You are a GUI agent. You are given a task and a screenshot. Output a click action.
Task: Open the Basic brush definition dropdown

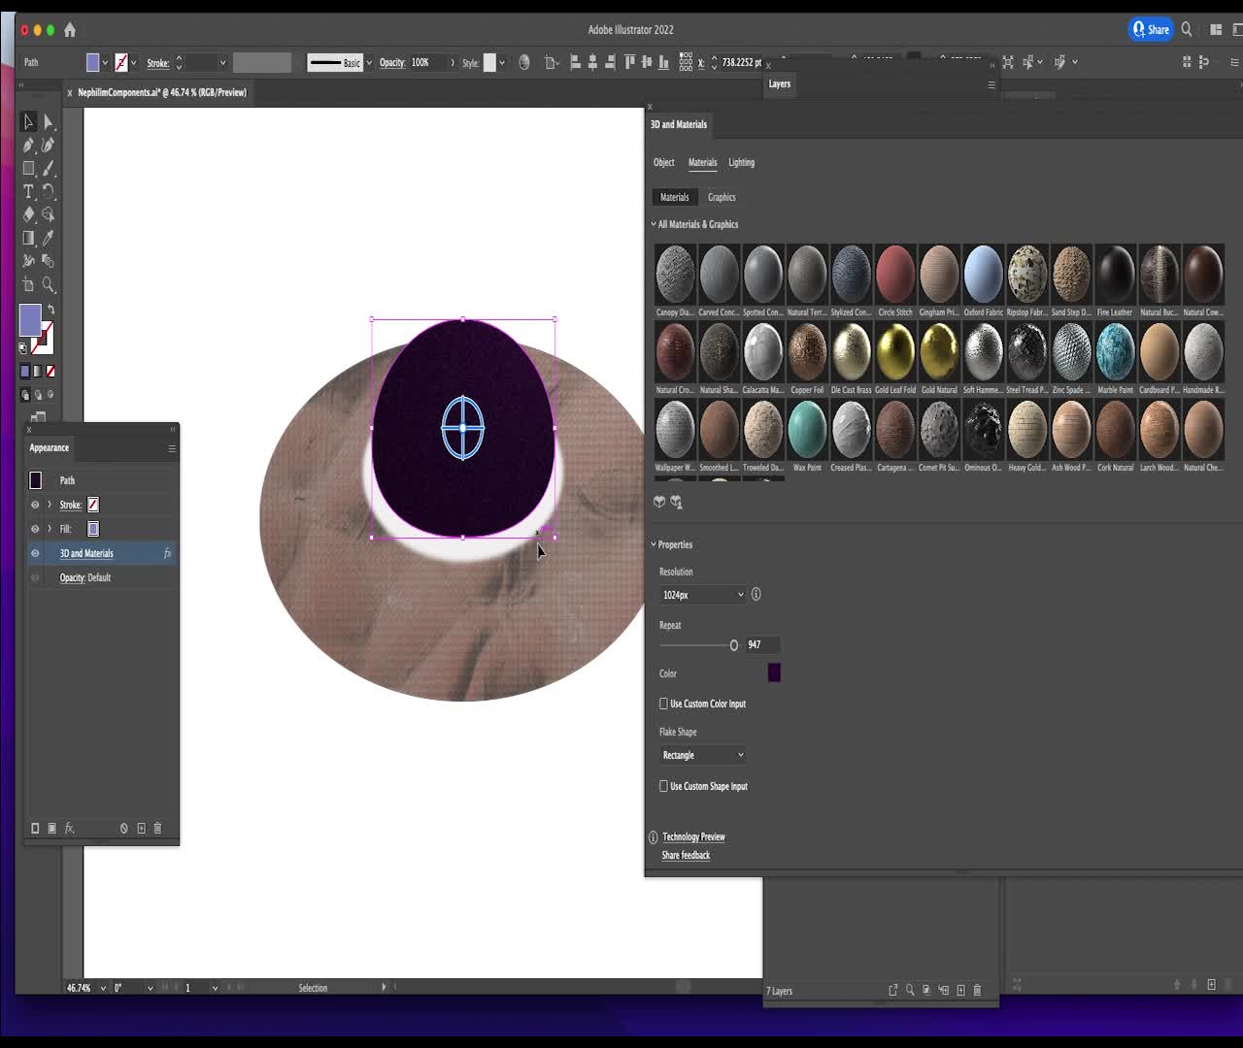369,63
